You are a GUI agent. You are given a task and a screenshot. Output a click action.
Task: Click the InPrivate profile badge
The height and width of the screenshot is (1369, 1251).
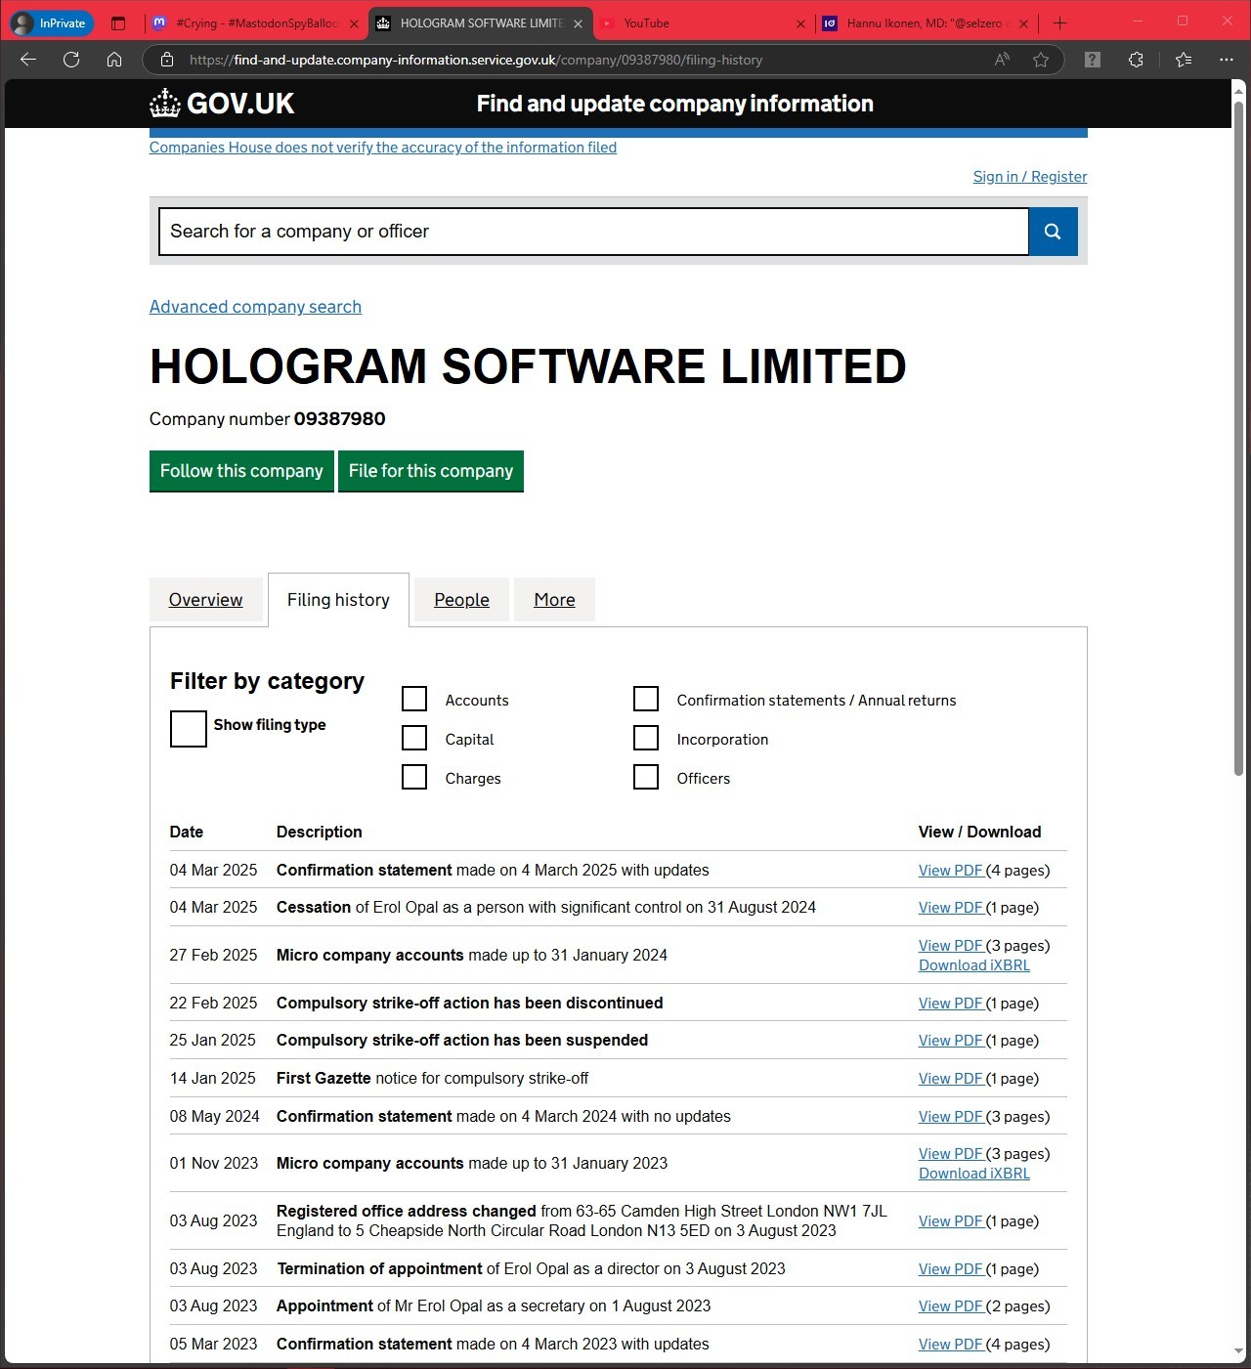pos(50,23)
